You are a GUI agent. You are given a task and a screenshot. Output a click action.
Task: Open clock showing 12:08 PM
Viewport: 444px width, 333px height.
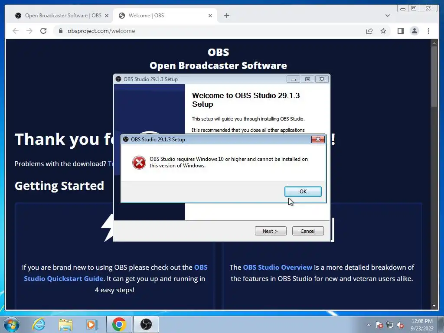pyautogui.click(x=422, y=325)
